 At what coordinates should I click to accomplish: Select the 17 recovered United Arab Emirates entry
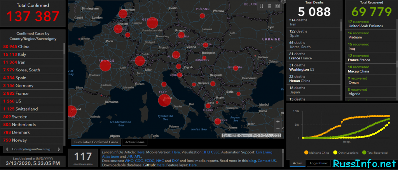pos(371,24)
